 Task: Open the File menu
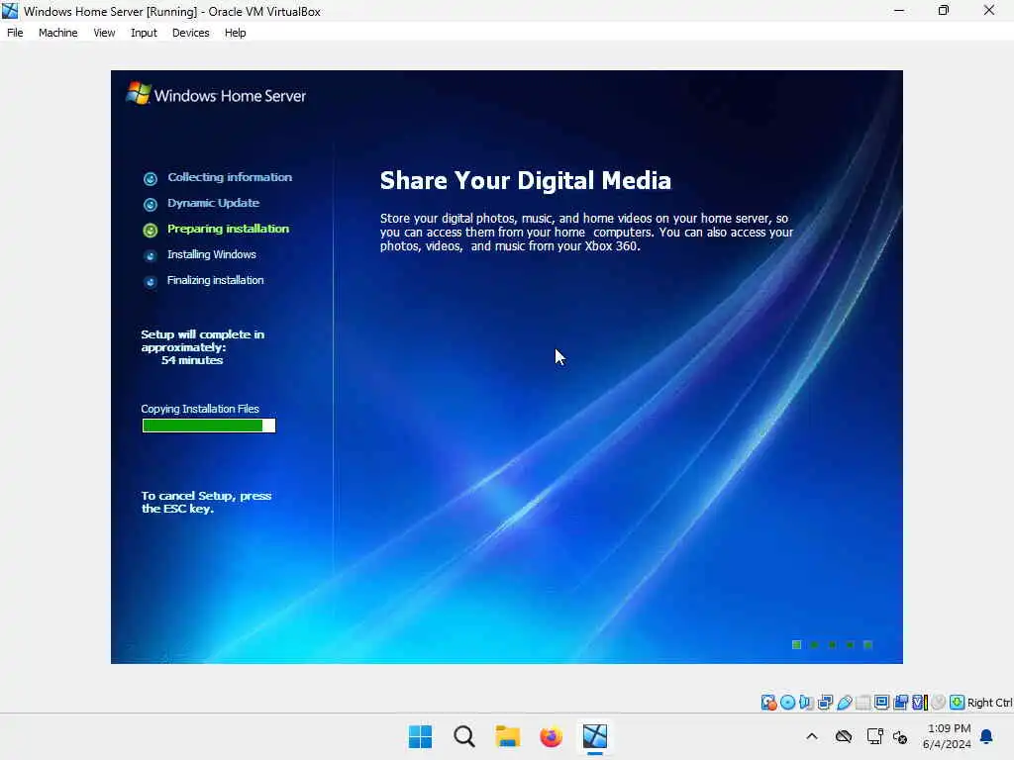coord(15,33)
